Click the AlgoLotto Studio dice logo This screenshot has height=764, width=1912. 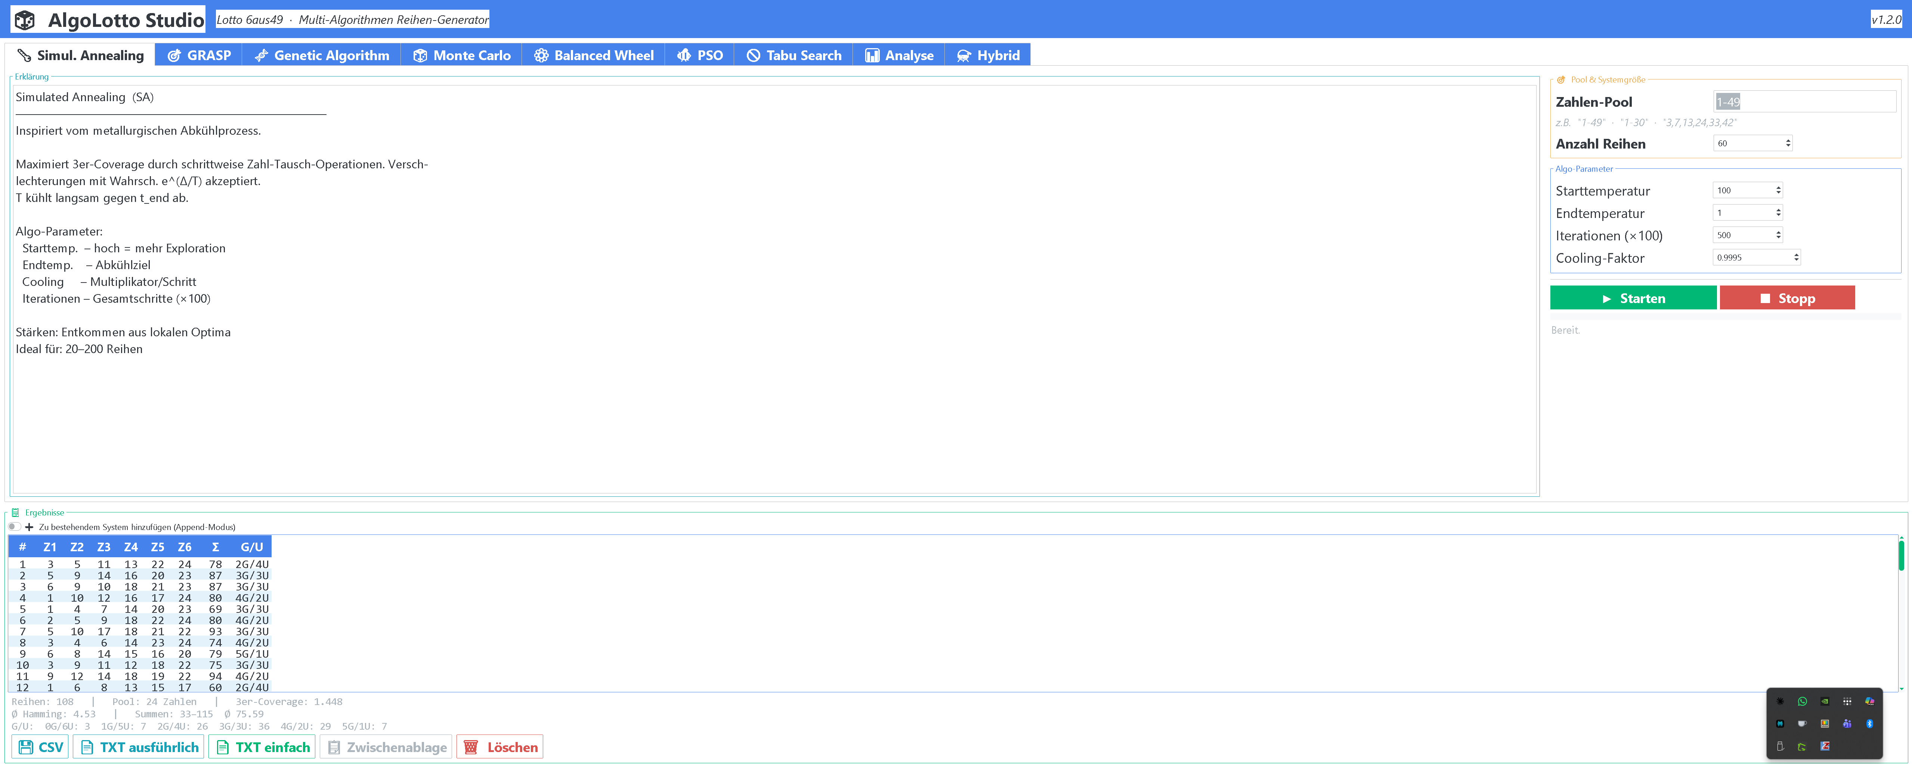25,20
